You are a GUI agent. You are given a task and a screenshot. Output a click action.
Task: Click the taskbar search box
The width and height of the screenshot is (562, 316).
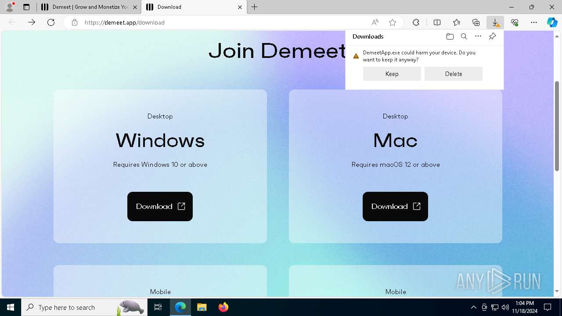tap(84, 307)
